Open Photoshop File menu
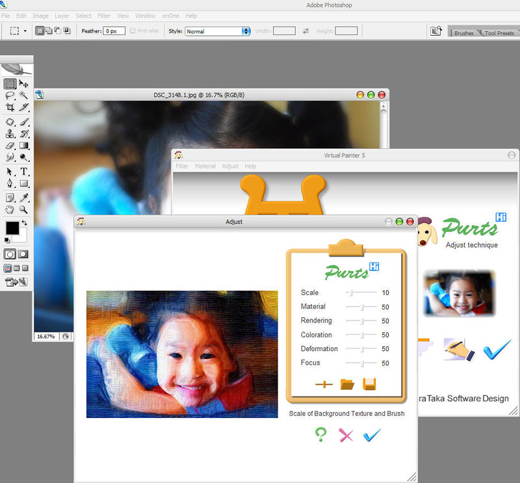Image resolution: width=520 pixels, height=483 pixels. (x=6, y=16)
